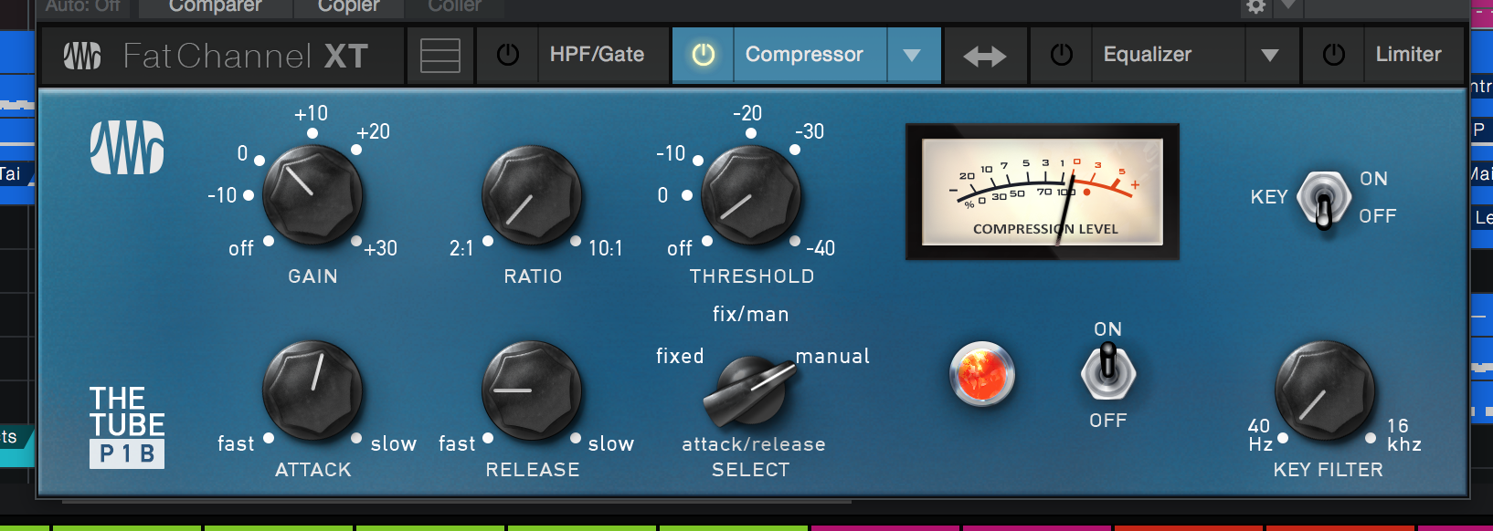Swap Compressor and Equalizer order arrows

tap(985, 56)
